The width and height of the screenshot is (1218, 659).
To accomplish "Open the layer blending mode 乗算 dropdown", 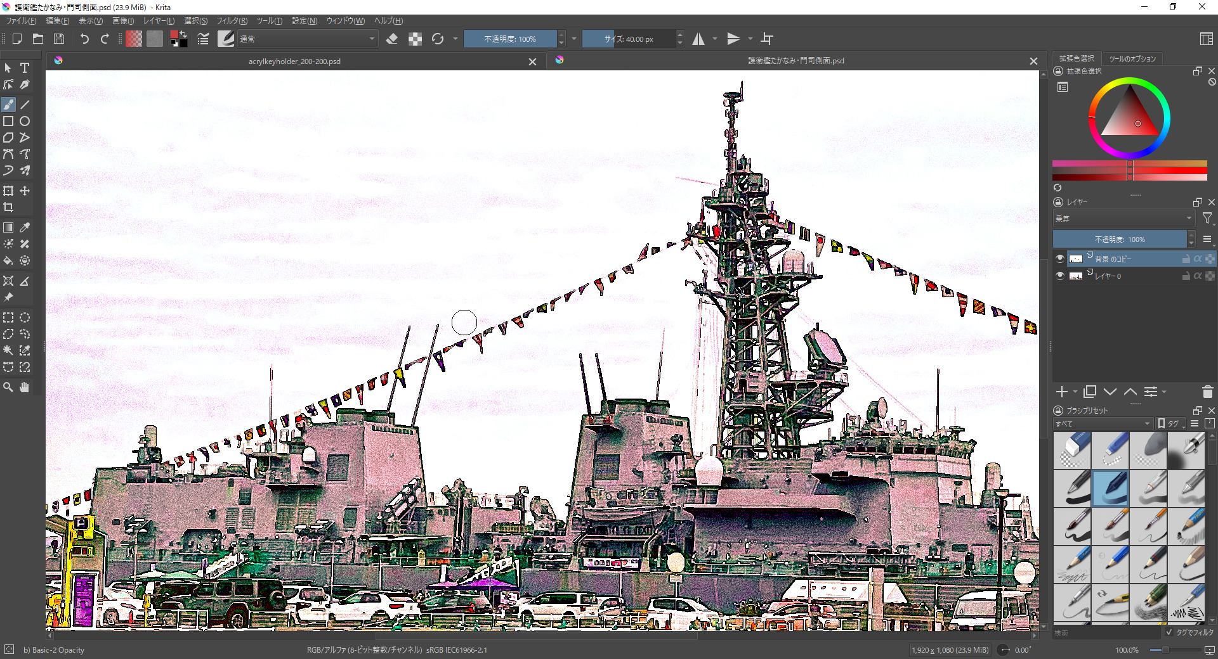I will coord(1123,218).
